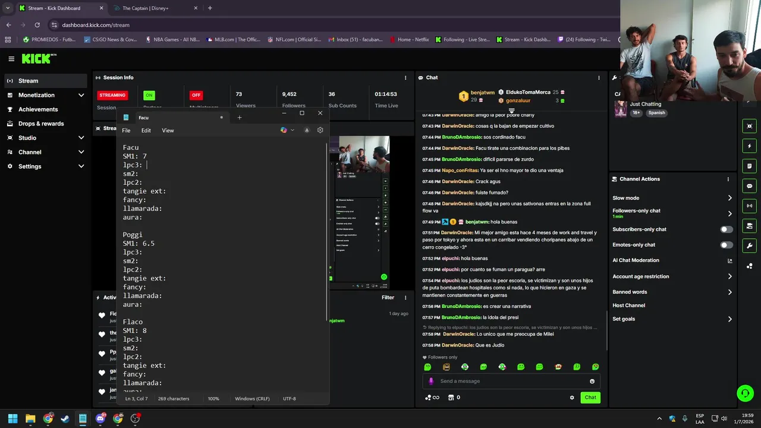761x428 pixels.
Task: Open AI Chat Moderation external link
Action: (x=730, y=260)
